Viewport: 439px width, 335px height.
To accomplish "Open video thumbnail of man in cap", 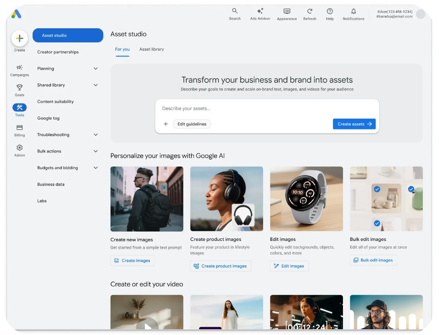I will tap(386, 312).
